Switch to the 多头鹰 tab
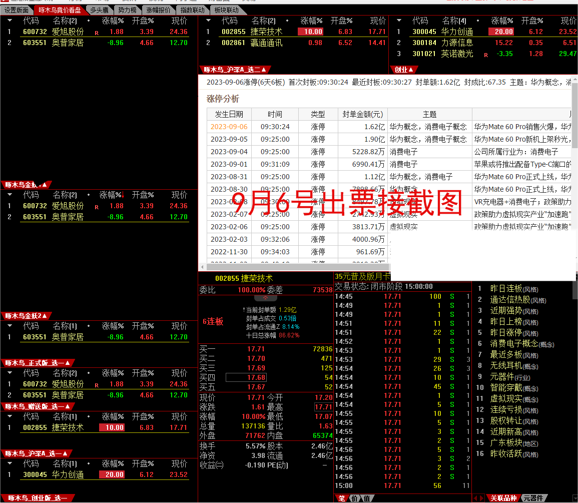Image resolution: width=578 pixels, height=503 pixels. 101,10
